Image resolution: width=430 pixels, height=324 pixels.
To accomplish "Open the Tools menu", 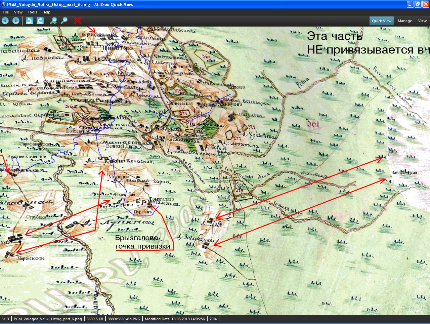I will pyautogui.click(x=32, y=12).
